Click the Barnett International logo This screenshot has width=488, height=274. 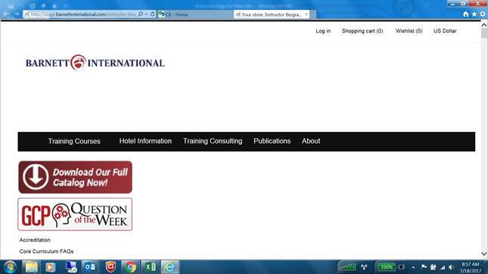95,63
